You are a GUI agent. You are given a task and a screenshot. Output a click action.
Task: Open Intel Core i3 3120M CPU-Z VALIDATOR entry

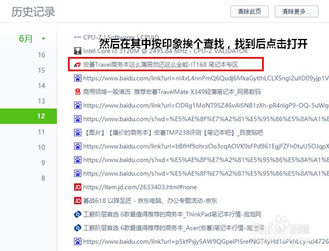(166, 51)
